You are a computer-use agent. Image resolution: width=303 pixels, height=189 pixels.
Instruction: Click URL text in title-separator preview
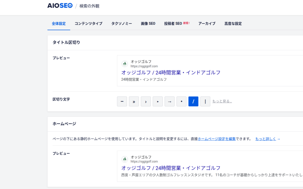[x=144, y=66]
